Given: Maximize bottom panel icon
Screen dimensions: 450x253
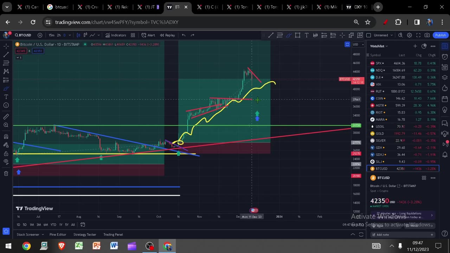Looking at the screenshot, I should (361, 234).
